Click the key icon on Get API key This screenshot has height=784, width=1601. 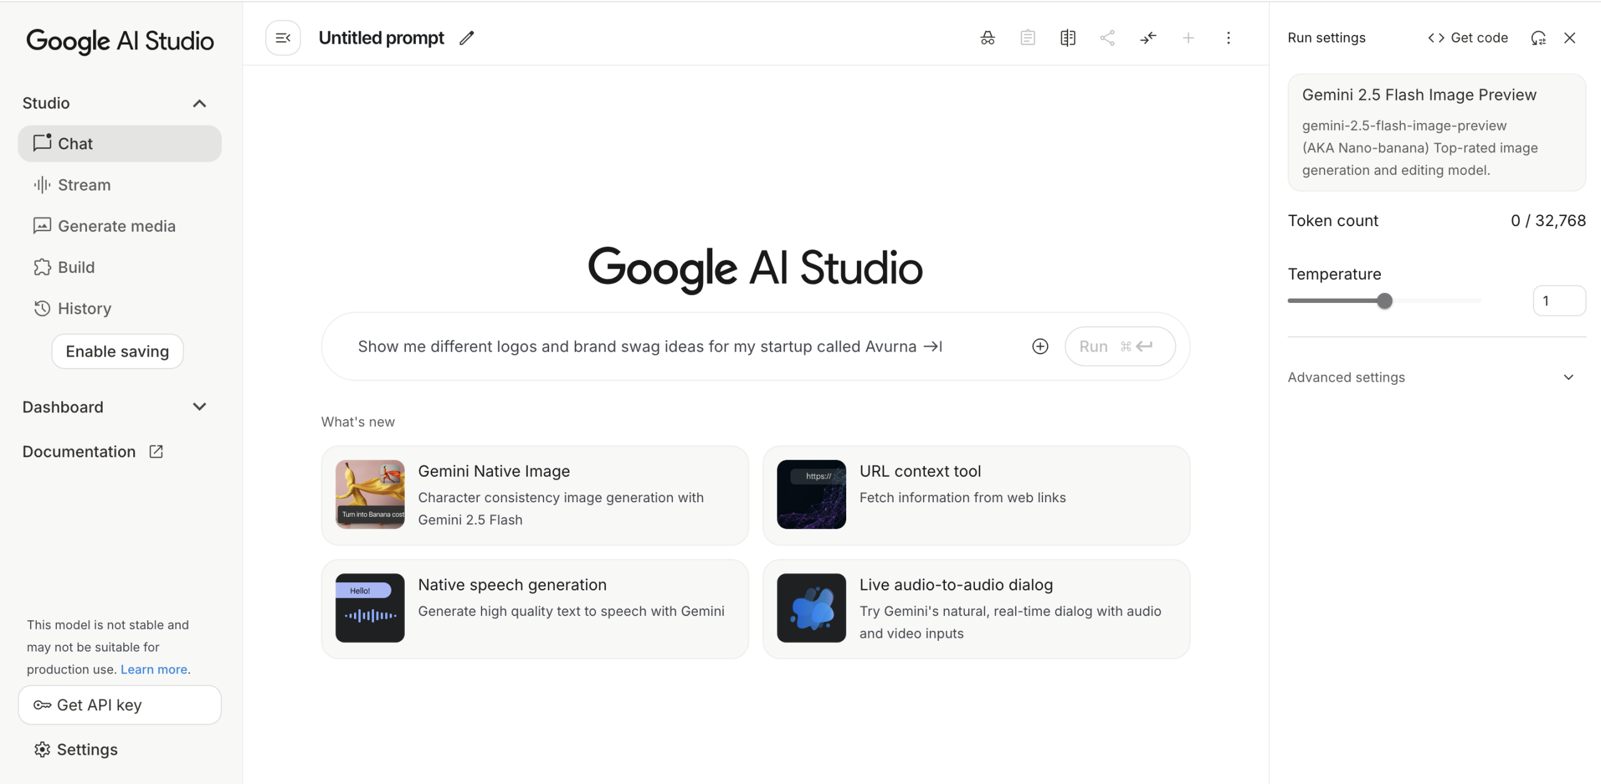point(42,705)
